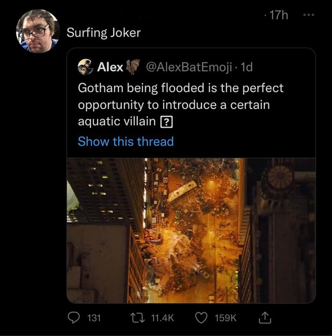
Task: Click Alex's small avatar in quoted tweet
Action: 85,67
